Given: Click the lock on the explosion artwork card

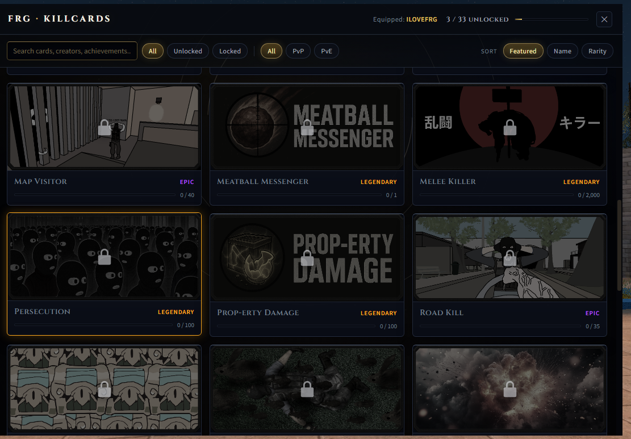Looking at the screenshot, I should tap(510, 389).
